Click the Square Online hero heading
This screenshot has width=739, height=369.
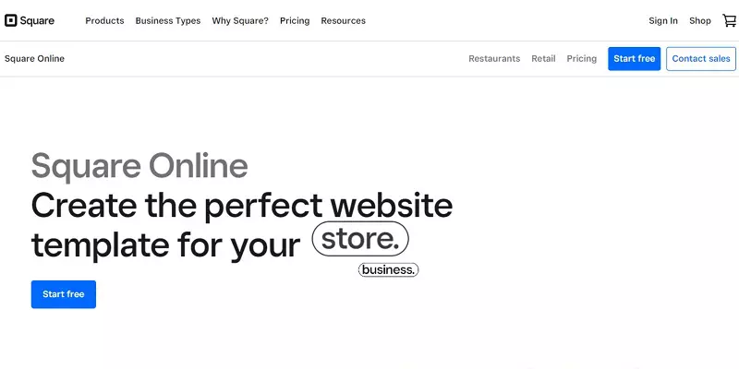click(139, 167)
